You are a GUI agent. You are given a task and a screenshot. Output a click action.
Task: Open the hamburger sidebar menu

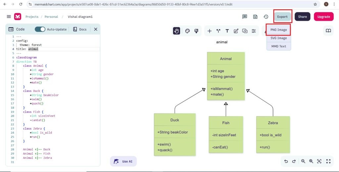tap(9, 17)
